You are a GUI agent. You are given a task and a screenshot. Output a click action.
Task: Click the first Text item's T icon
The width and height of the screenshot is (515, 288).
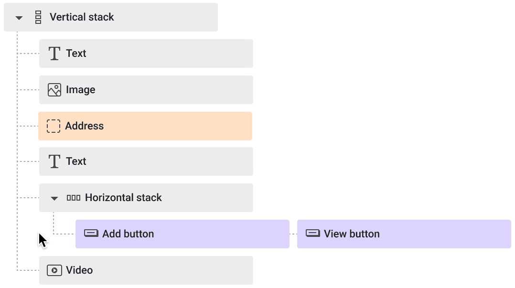point(54,53)
